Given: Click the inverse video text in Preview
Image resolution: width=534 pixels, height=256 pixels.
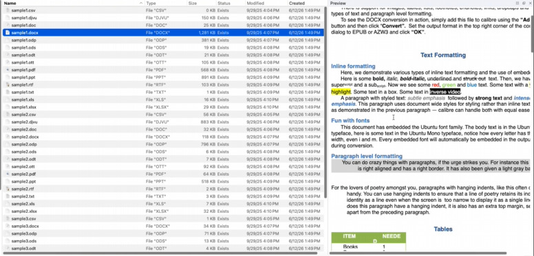Looking at the screenshot, I should [x=445, y=92].
